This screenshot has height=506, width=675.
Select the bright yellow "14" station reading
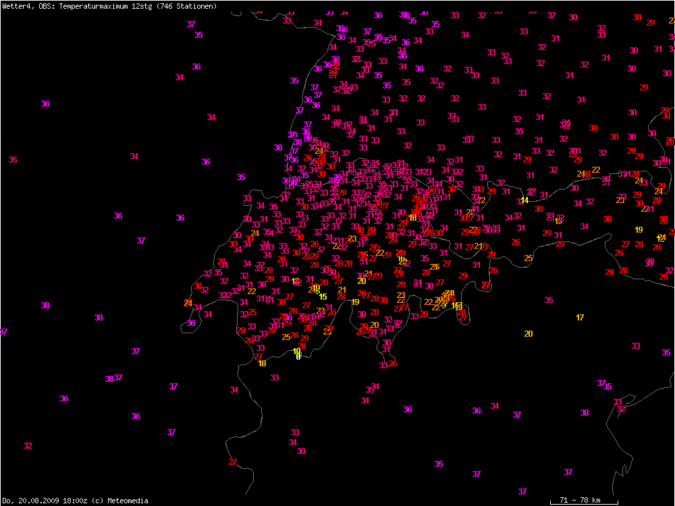click(x=524, y=200)
